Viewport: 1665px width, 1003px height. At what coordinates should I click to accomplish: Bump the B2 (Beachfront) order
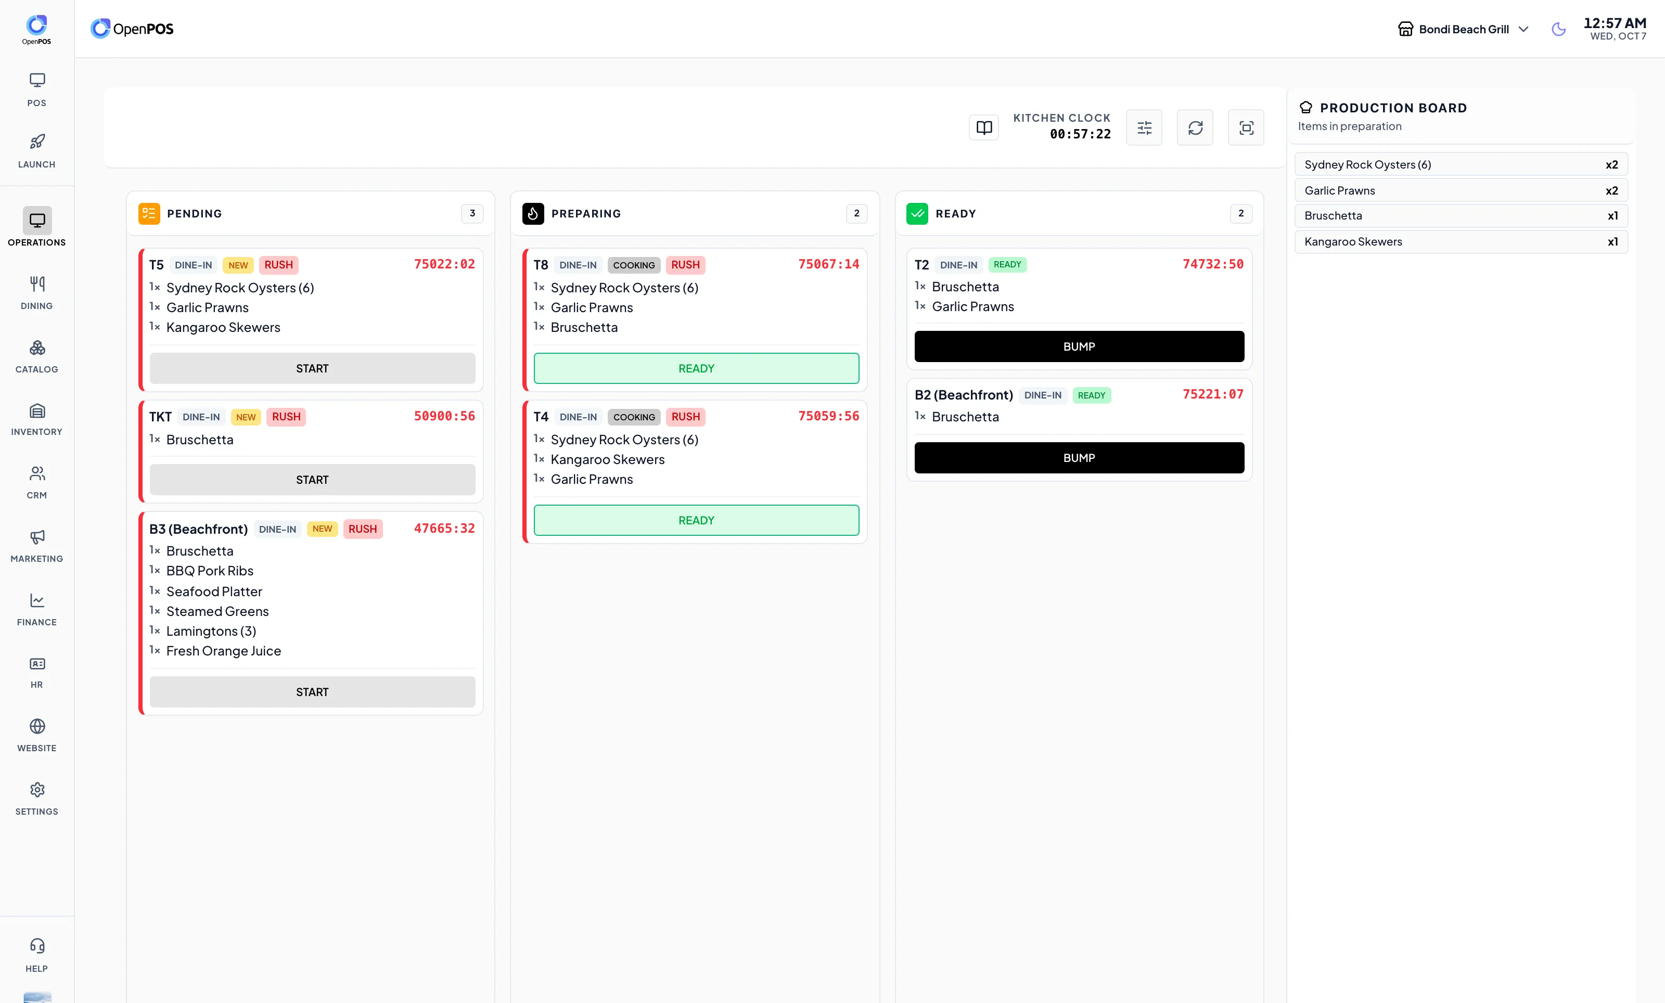[x=1079, y=458]
